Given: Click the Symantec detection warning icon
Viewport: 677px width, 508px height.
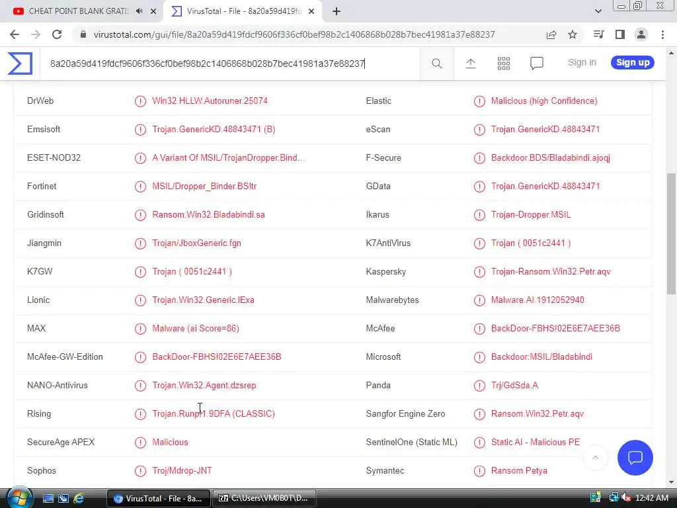Looking at the screenshot, I should click(x=479, y=471).
